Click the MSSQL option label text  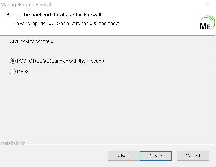click(x=25, y=72)
